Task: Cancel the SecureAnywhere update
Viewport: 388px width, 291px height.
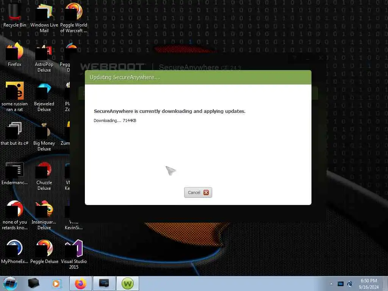Action: coord(198,192)
